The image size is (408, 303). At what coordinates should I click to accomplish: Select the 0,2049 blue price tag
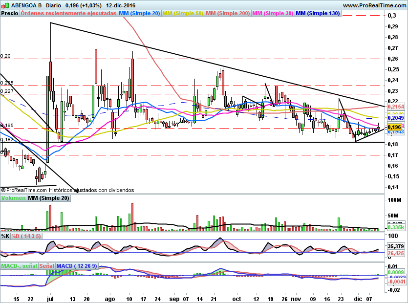[x=396, y=118]
